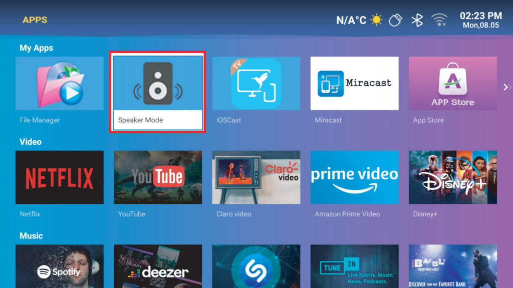Viewport: 513px width, 288px height.
Task: Open the Spotify music app
Action: click(60, 266)
